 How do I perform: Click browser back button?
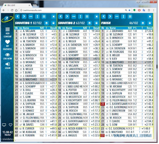4,10
